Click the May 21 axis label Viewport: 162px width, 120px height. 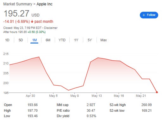pyautogui.click(x=141, y=96)
